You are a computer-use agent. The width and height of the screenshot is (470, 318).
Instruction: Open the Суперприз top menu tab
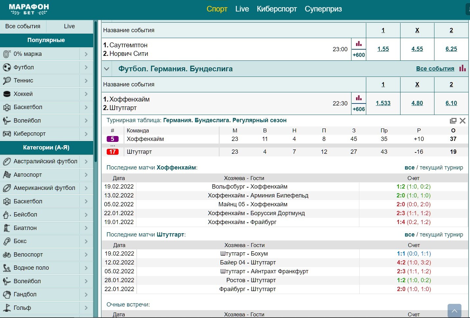tap(323, 9)
